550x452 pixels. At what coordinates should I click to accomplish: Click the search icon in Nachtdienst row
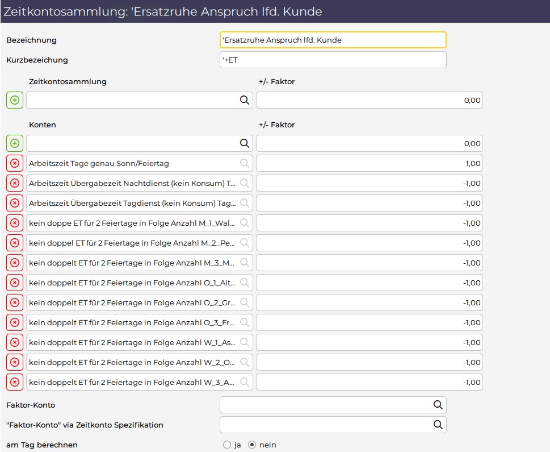[x=245, y=183]
